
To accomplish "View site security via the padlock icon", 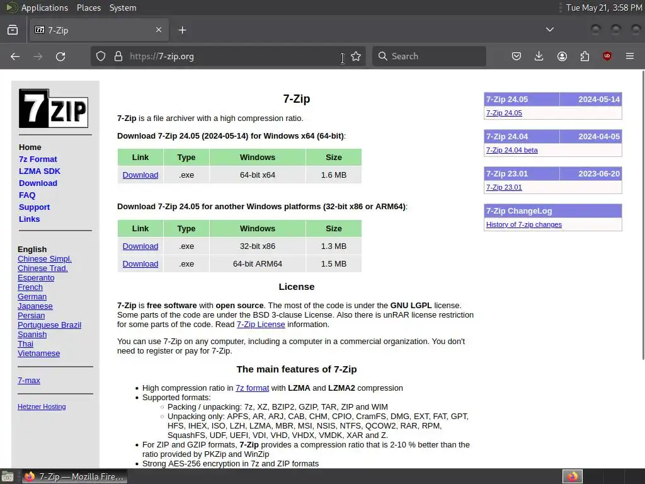I will 118,56.
